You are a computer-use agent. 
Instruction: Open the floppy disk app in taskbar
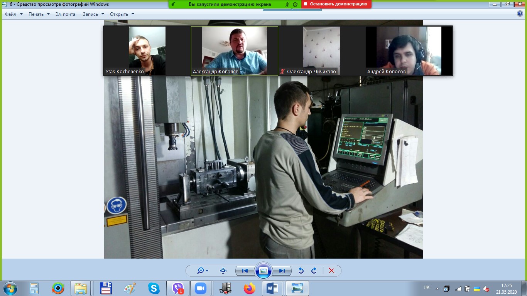[x=106, y=288]
